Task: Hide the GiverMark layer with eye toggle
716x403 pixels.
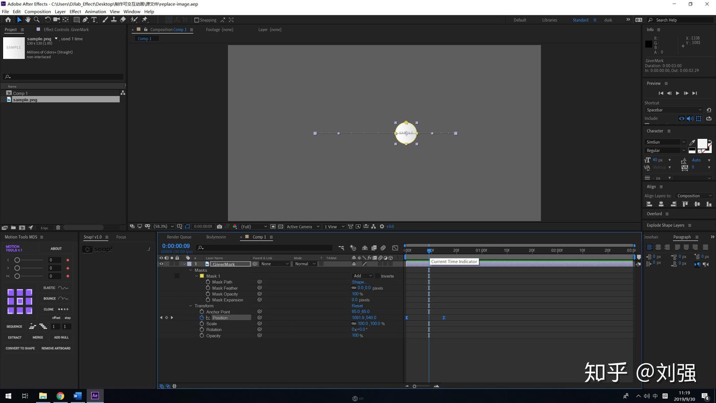Action: (161, 264)
